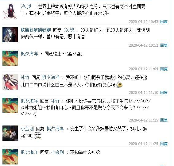Open 枫夕海洋 avatar beside 不知道哇 comment
This screenshot has width=174, height=166.
(10, 157)
